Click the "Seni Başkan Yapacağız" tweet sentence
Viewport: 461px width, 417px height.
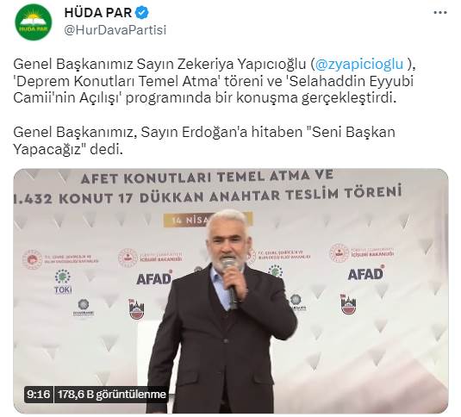204,140
